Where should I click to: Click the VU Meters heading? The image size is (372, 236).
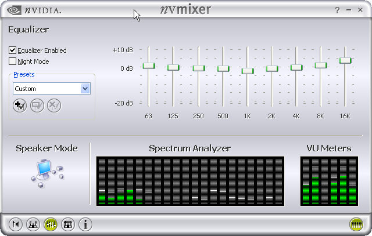pos(329,148)
